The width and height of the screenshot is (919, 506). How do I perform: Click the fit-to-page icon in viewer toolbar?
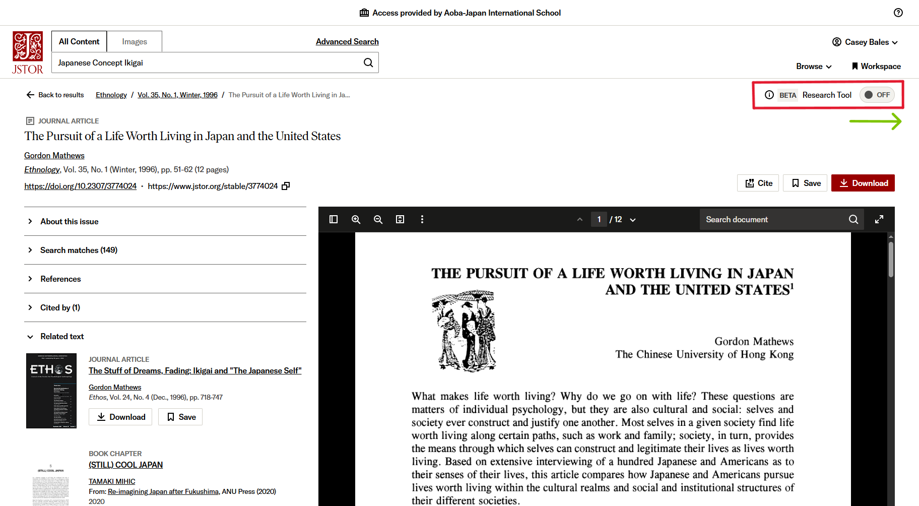coord(400,219)
